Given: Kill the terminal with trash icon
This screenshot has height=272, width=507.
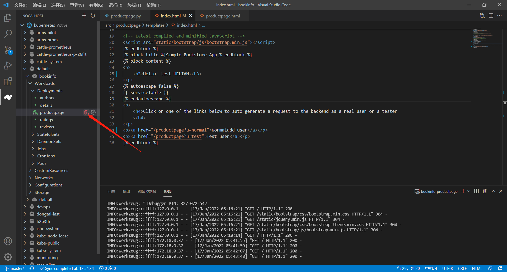Looking at the screenshot, I should click(485, 191).
